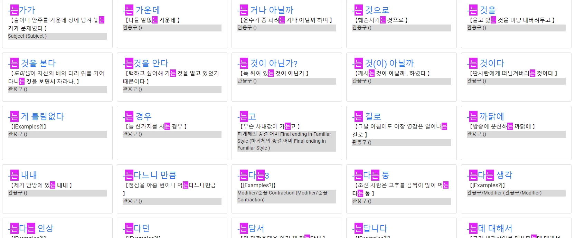The height and width of the screenshot is (238, 585).
Task: Open the -는 것이 아닌가? entry
Action: [267, 63]
